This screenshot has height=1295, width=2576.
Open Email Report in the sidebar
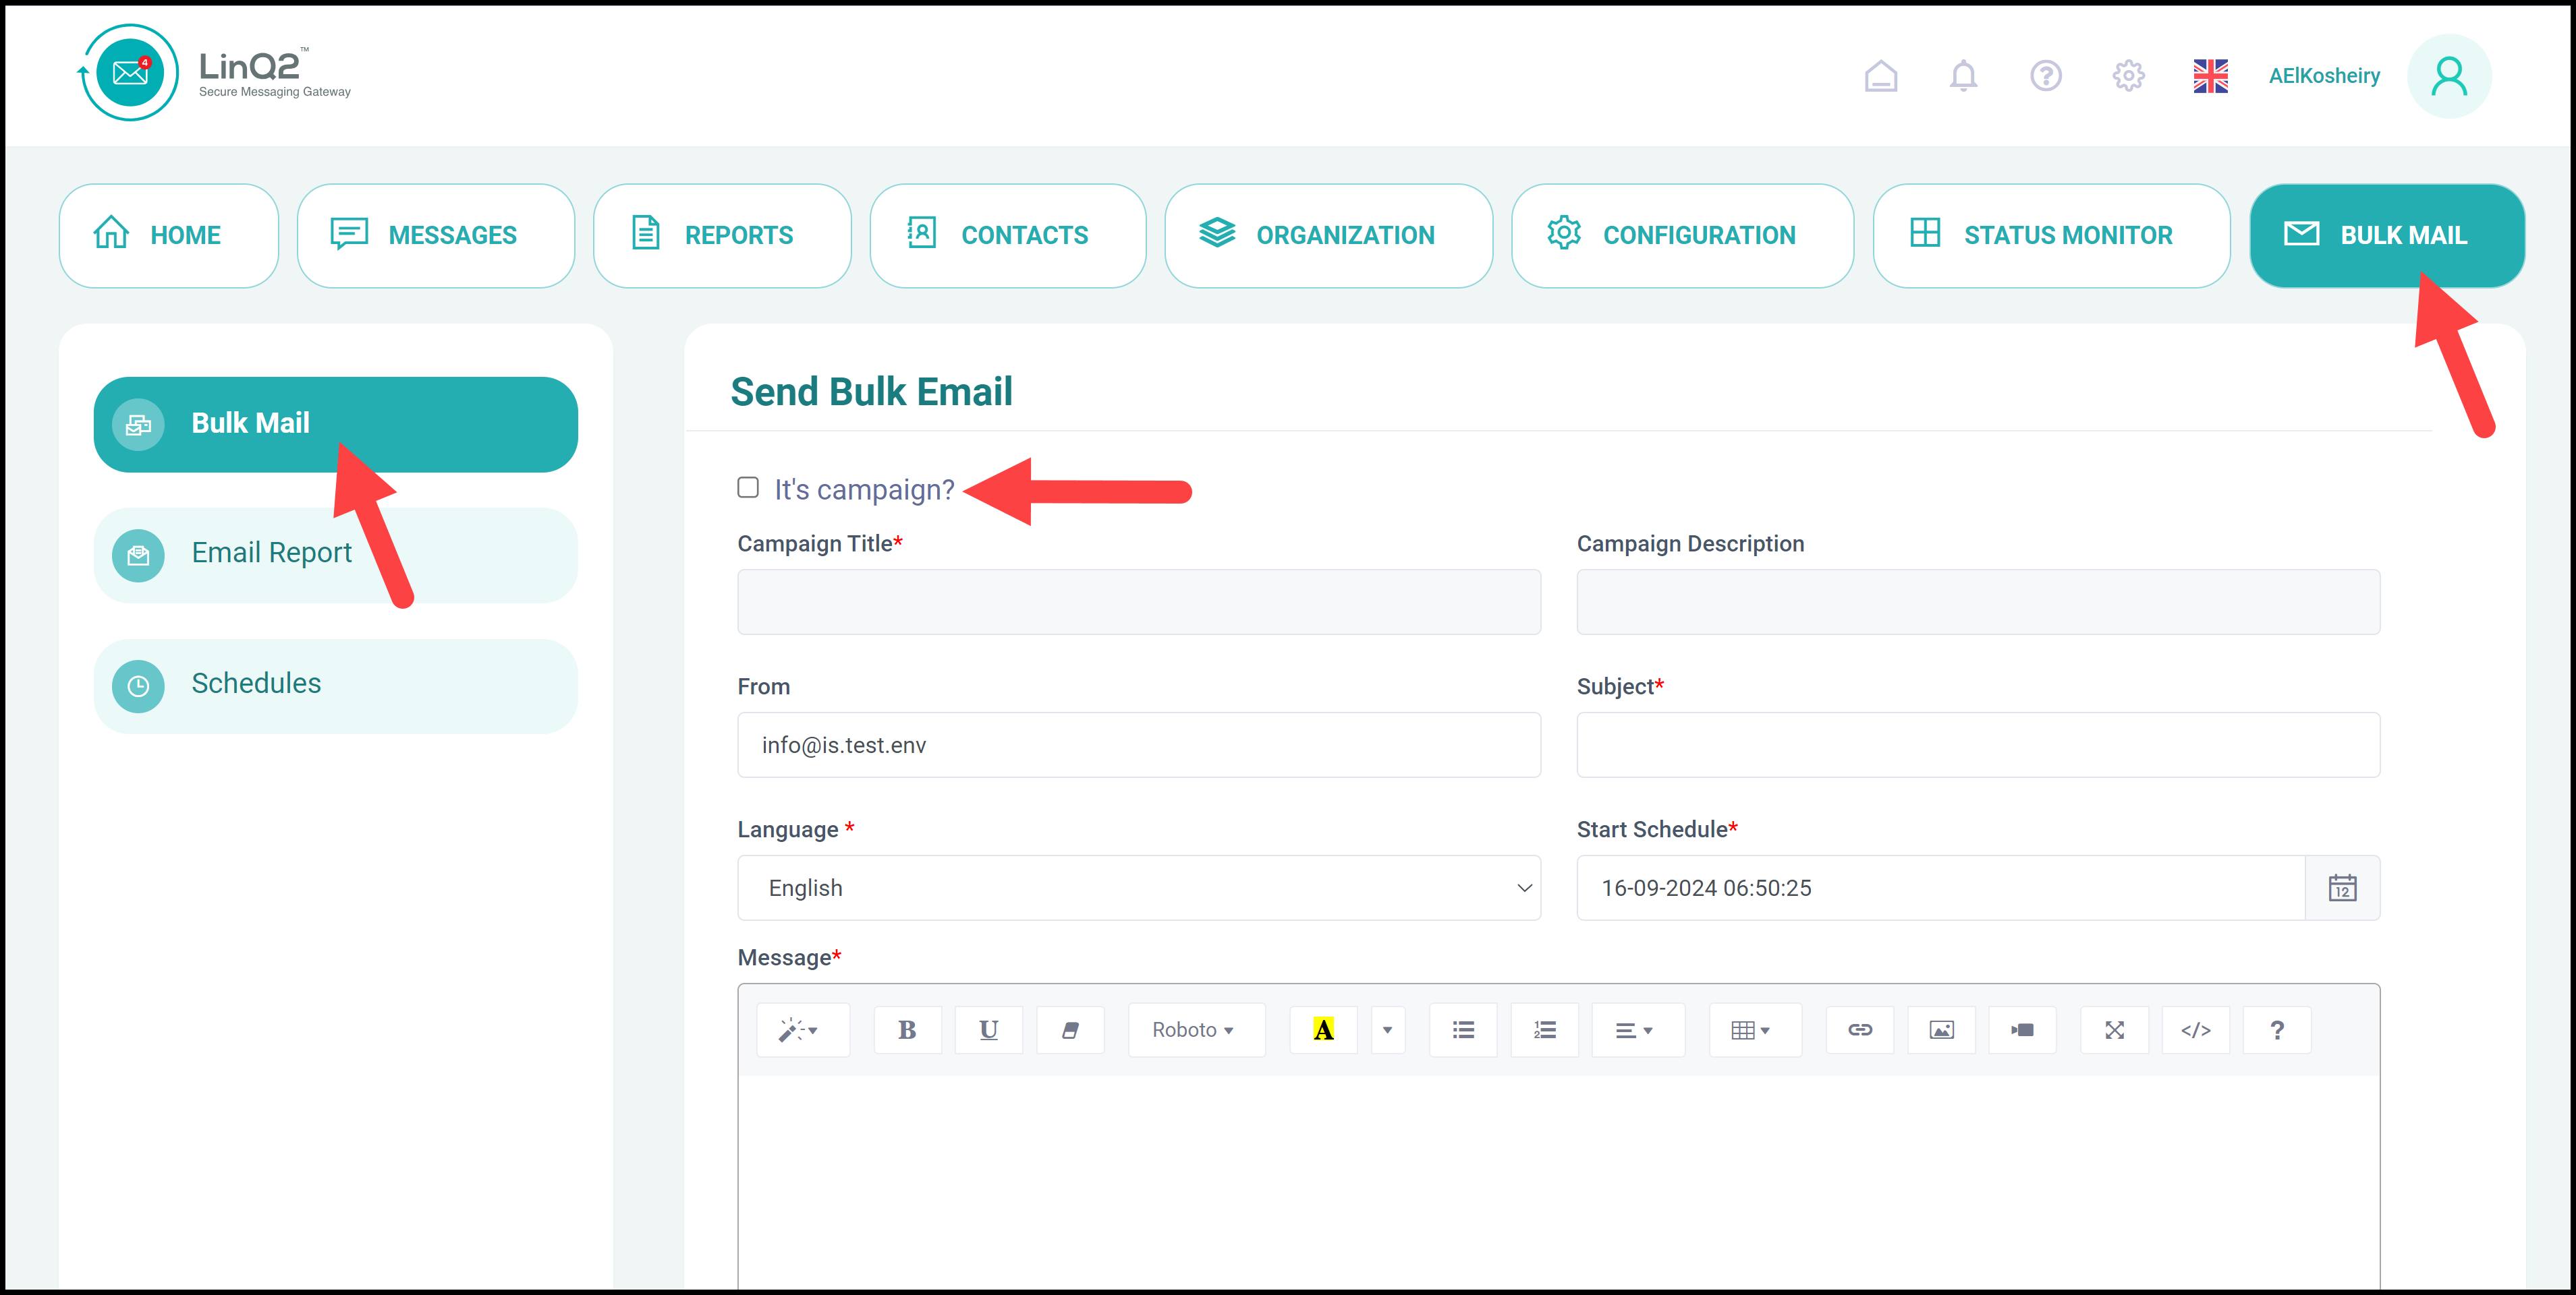pos(335,553)
